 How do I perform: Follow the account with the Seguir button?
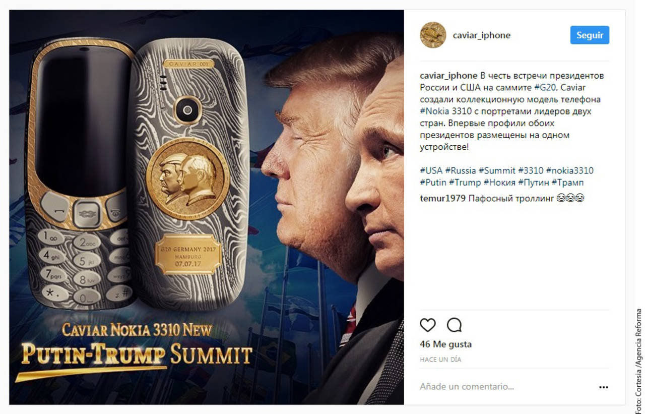(590, 35)
